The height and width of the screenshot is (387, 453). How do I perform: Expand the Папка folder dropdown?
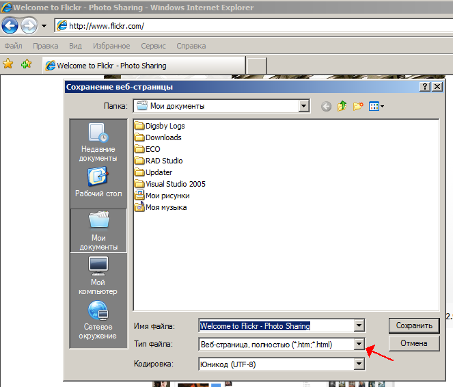[x=303, y=106]
